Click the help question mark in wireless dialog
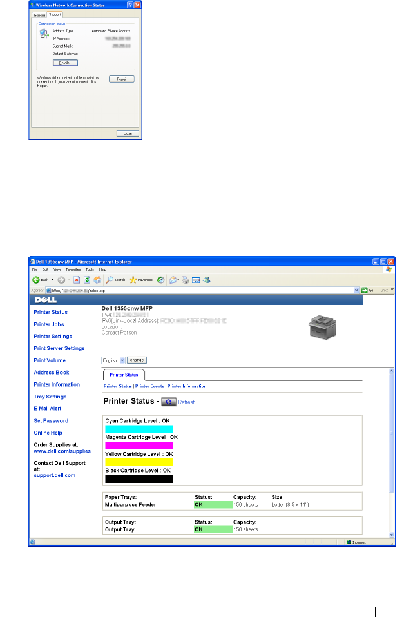This screenshot has height=617, width=413. point(130,5)
